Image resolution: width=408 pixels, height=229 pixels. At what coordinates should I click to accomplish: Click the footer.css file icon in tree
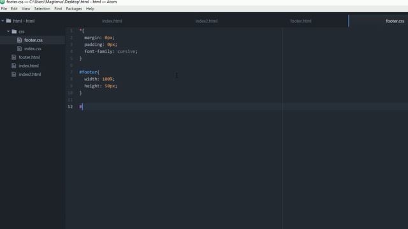[x=19, y=40]
